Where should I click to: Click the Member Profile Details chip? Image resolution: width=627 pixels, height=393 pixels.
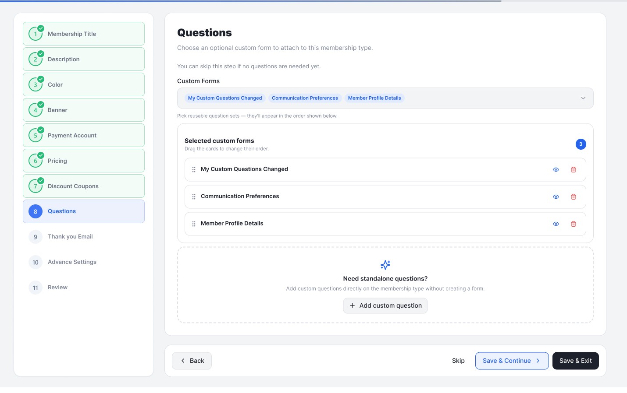[x=374, y=98]
